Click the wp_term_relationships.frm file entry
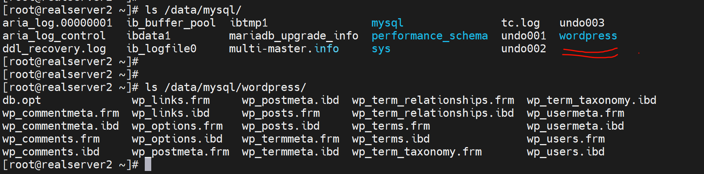Image resolution: width=704 pixels, height=174 pixels. coord(433,100)
